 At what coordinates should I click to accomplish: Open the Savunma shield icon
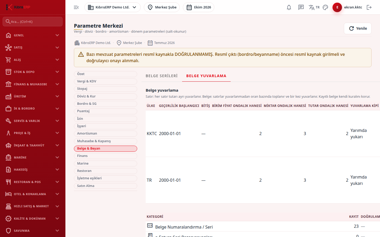click(x=8, y=231)
